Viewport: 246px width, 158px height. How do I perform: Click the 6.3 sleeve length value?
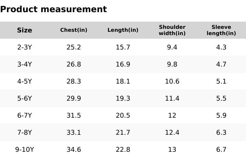pyautogui.click(x=221, y=132)
